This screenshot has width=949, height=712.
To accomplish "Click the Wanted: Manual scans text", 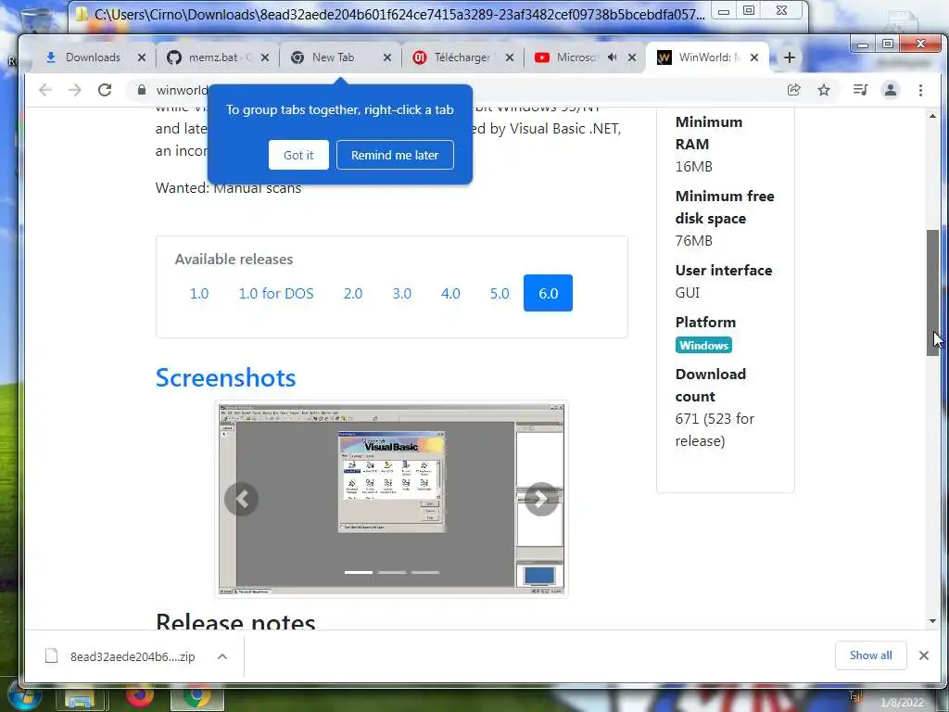I will point(228,187).
